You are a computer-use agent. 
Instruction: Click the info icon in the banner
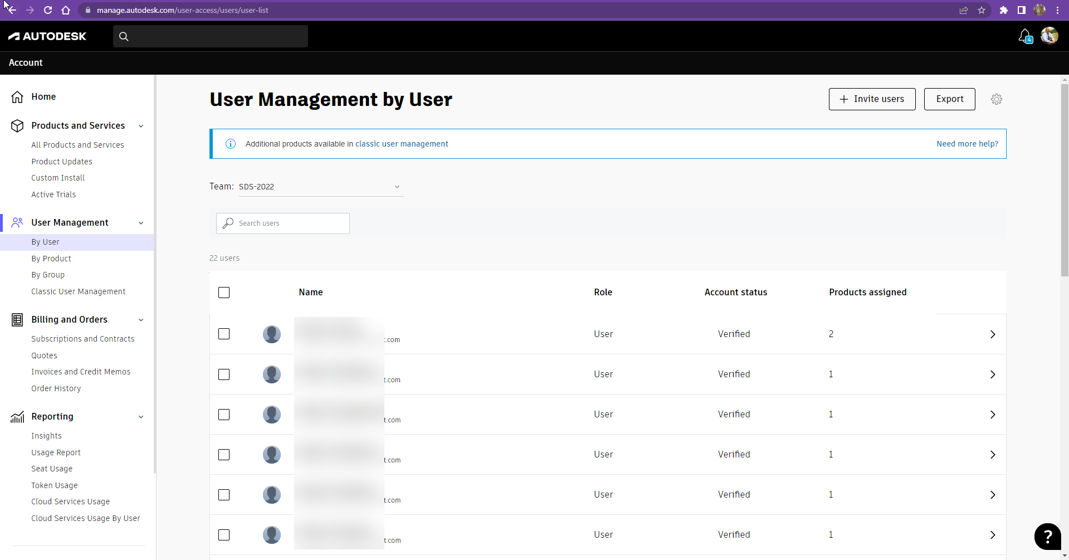pyautogui.click(x=231, y=144)
